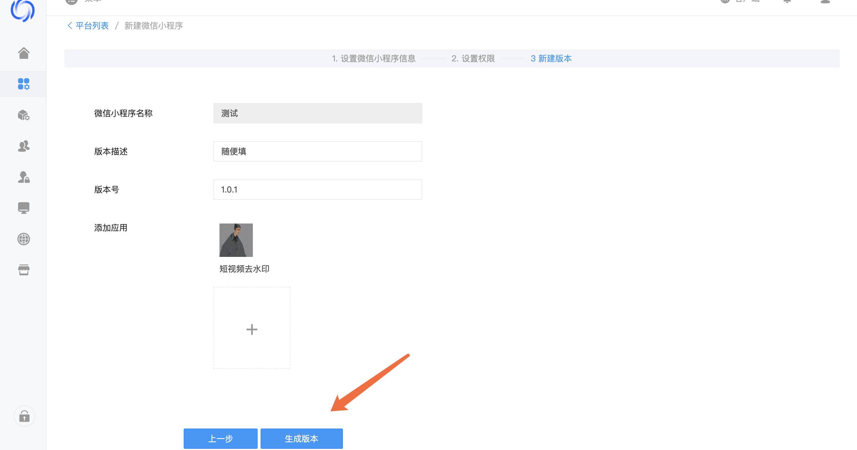
Task: Click the 微信小程序名称 label
Action: pos(123,113)
